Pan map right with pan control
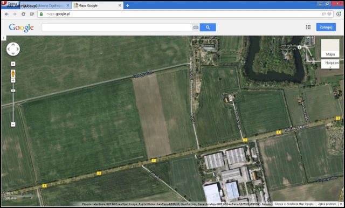This screenshot has height=208, width=345. 18,49
